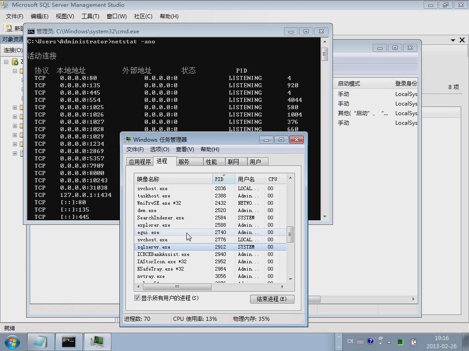Open Task Manager's 选项(O) menu
The width and height of the screenshot is (469, 351).
160,149
